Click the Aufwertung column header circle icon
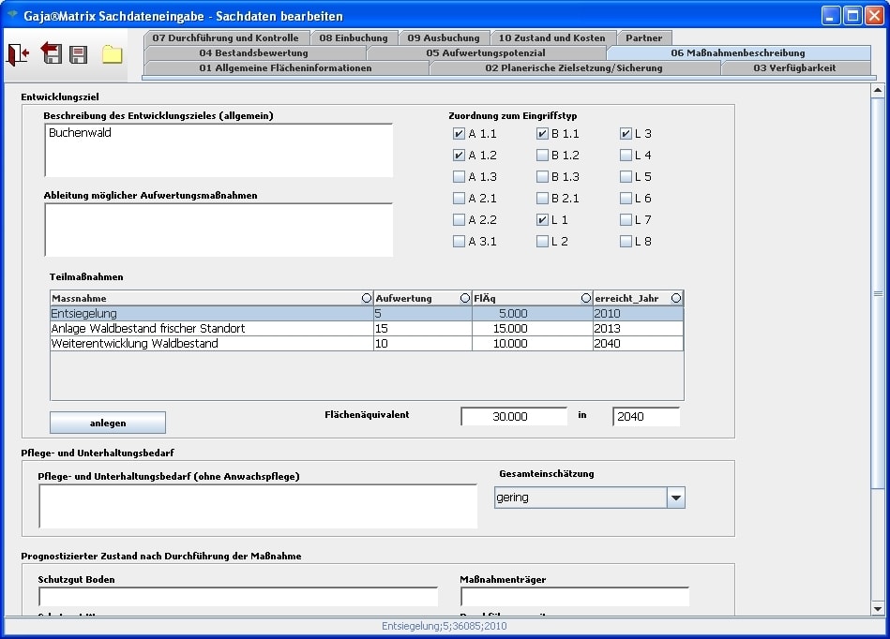890x639 pixels. 464,298
